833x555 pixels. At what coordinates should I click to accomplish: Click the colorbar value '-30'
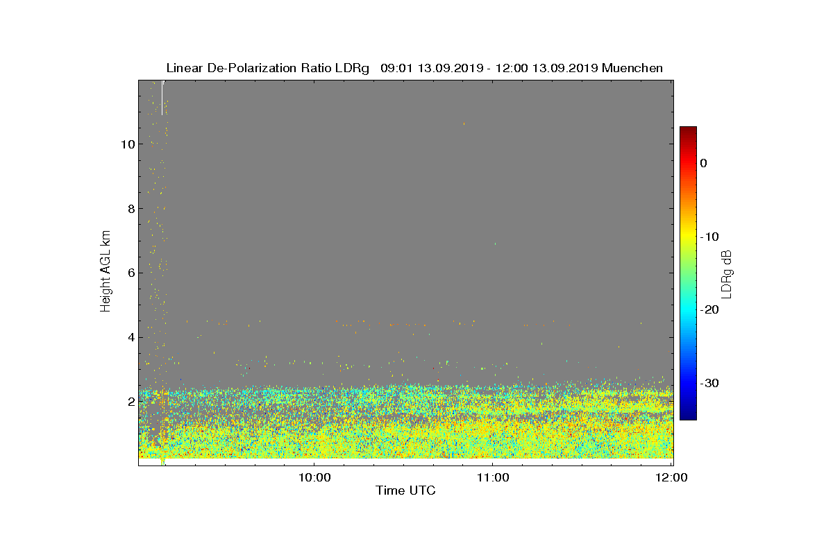click(709, 384)
